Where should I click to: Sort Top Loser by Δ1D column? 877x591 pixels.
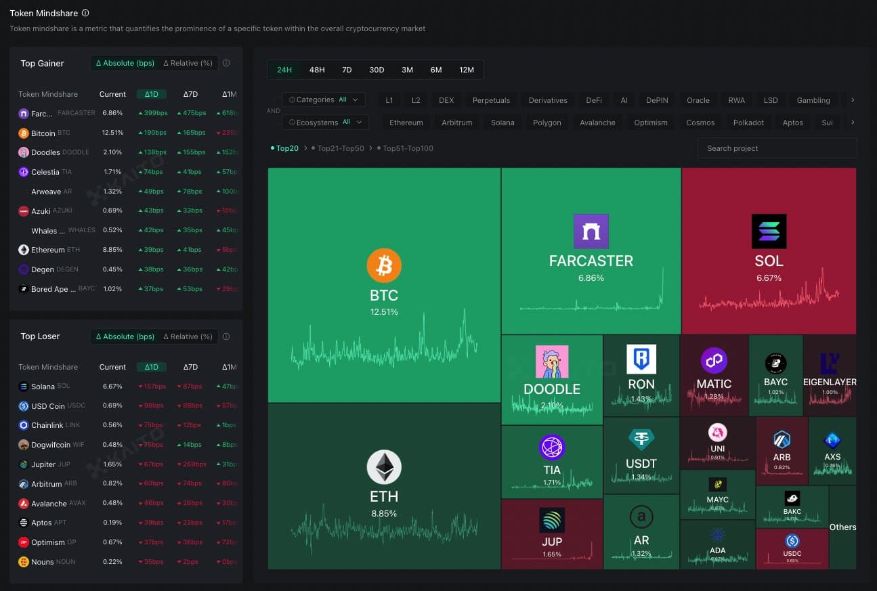151,367
